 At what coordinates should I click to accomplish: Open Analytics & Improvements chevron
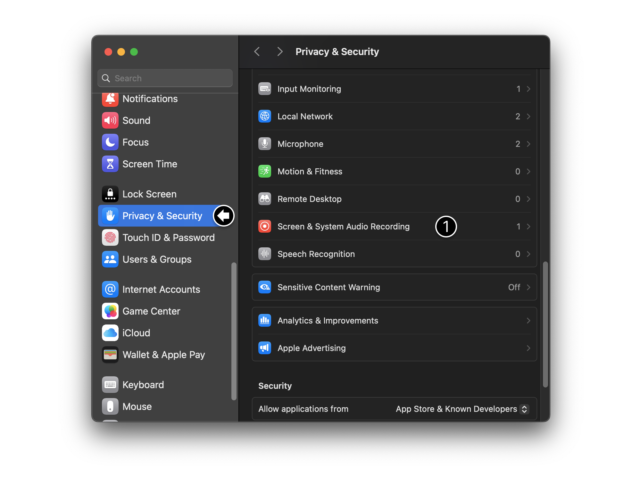click(x=529, y=321)
